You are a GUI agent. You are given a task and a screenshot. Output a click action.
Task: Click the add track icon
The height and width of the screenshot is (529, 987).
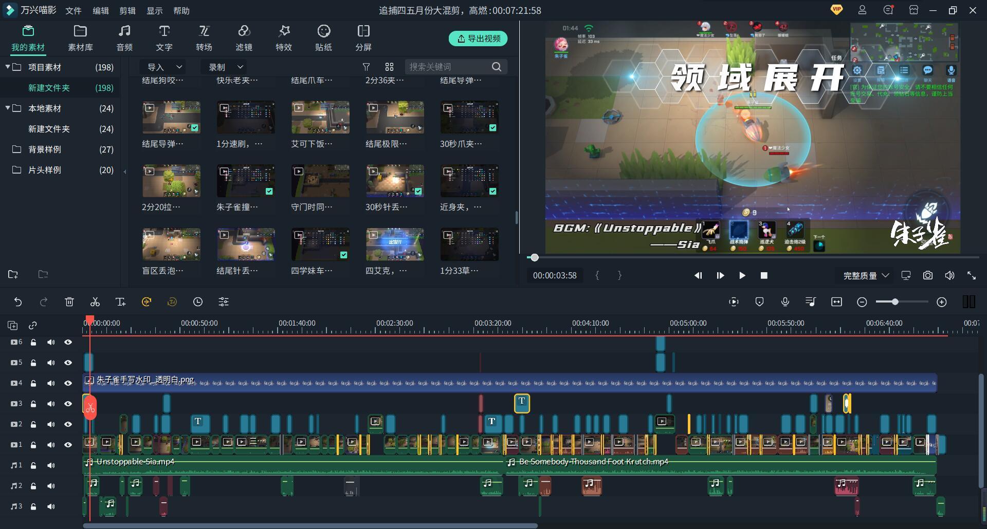click(x=12, y=325)
